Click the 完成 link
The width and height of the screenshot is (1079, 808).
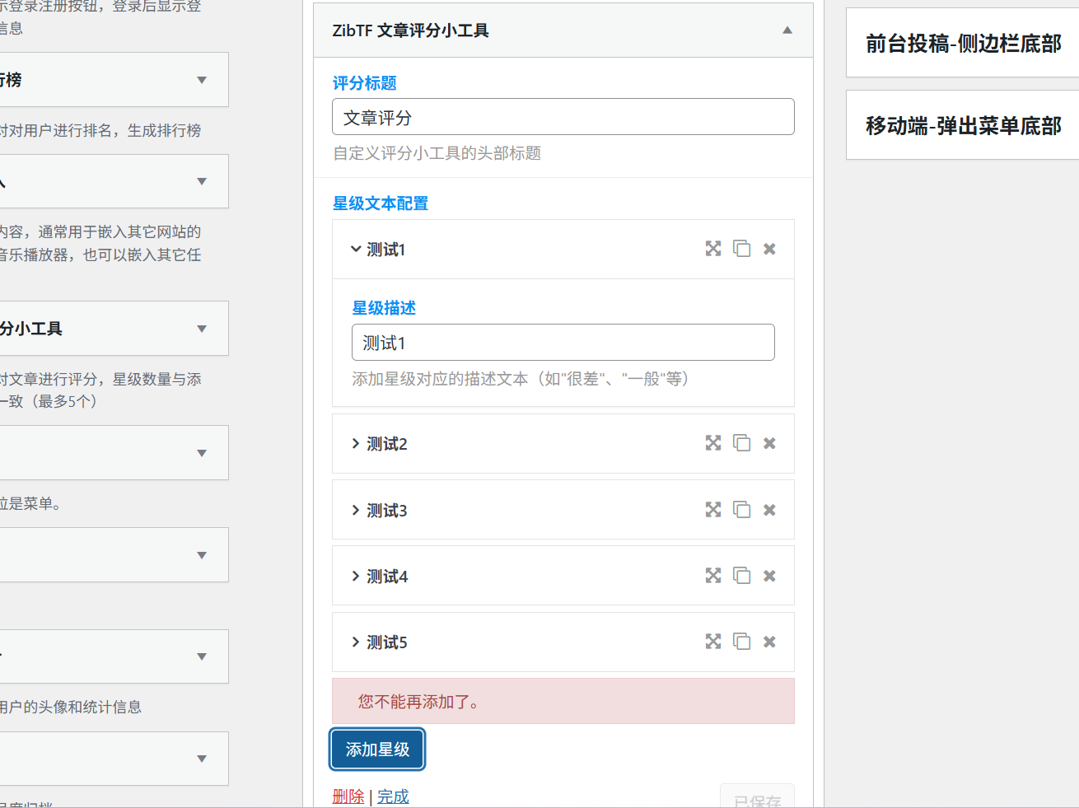(x=393, y=796)
